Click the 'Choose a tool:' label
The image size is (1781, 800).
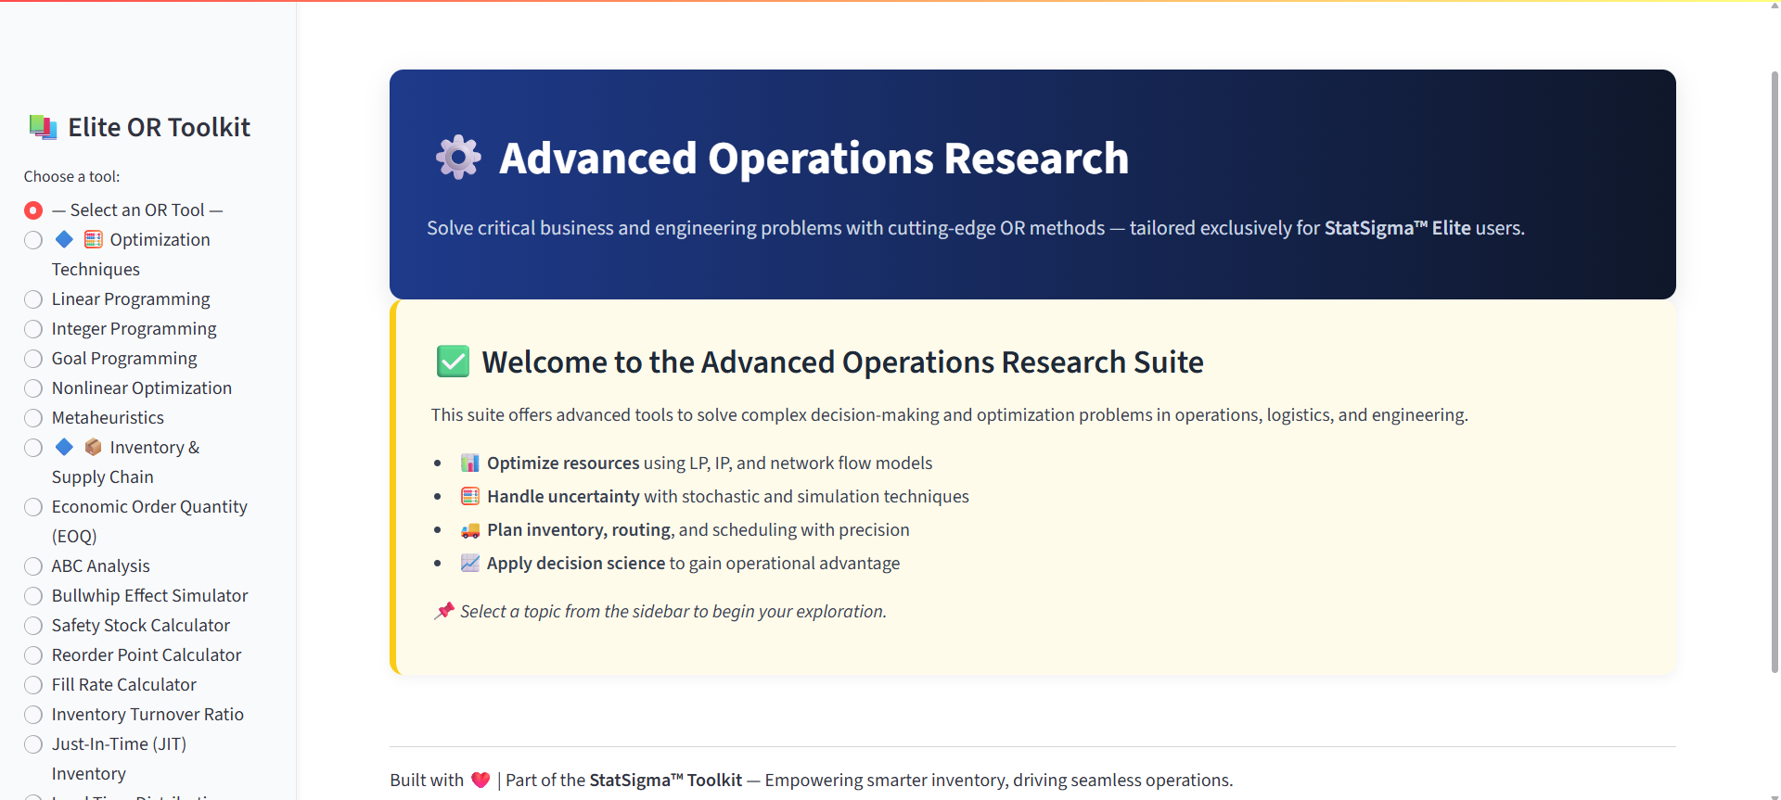tap(72, 176)
